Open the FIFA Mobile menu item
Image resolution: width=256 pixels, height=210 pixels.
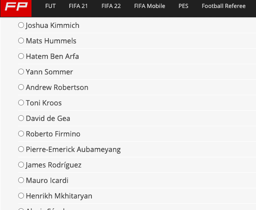tap(150, 6)
